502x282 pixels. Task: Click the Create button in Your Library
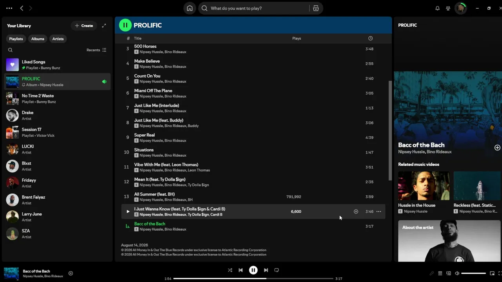pyautogui.click(x=84, y=26)
